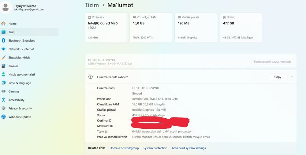Click Kompyuterni qayta nomlash button

point(272,62)
